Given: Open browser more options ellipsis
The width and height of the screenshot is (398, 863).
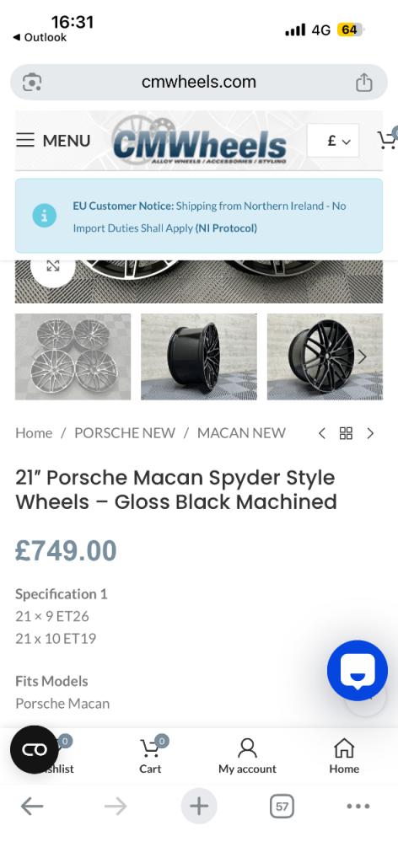Looking at the screenshot, I should 358,807.
